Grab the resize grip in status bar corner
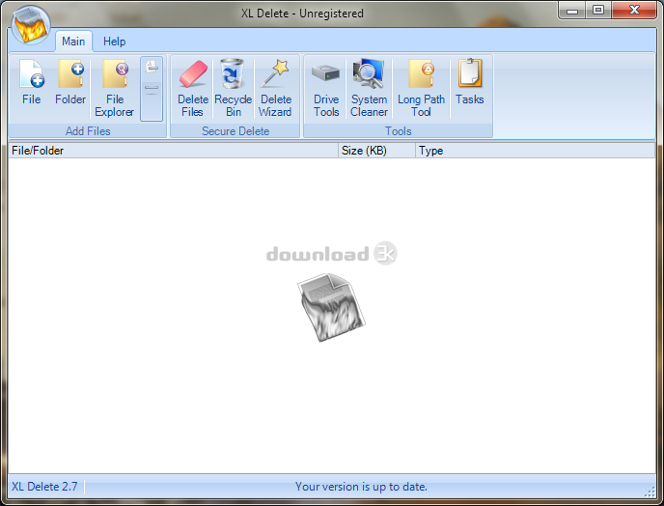The height and width of the screenshot is (506, 664). 650,492
